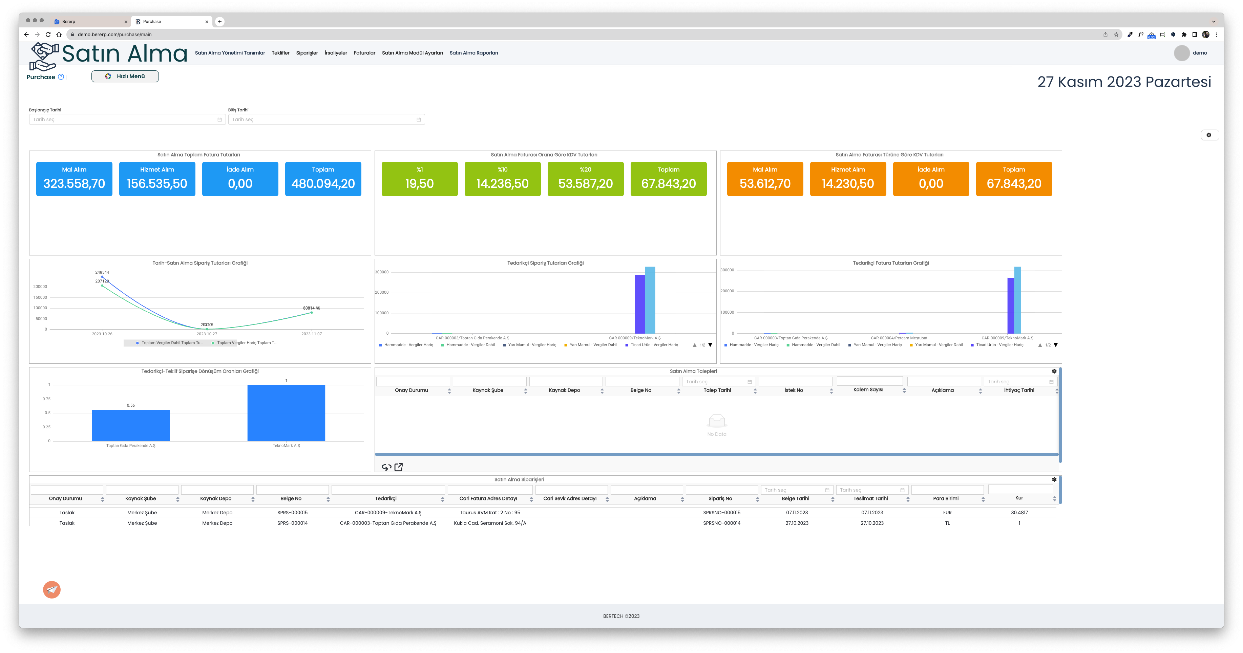The height and width of the screenshot is (653, 1243).
Task: Click the screen capture extension icon
Action: (1162, 35)
